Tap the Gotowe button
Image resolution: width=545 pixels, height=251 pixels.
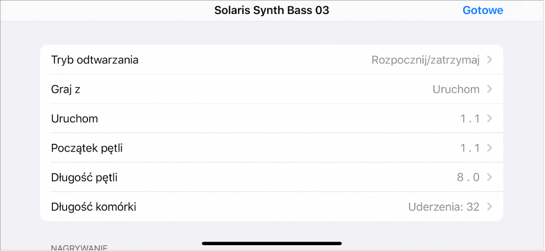(483, 10)
